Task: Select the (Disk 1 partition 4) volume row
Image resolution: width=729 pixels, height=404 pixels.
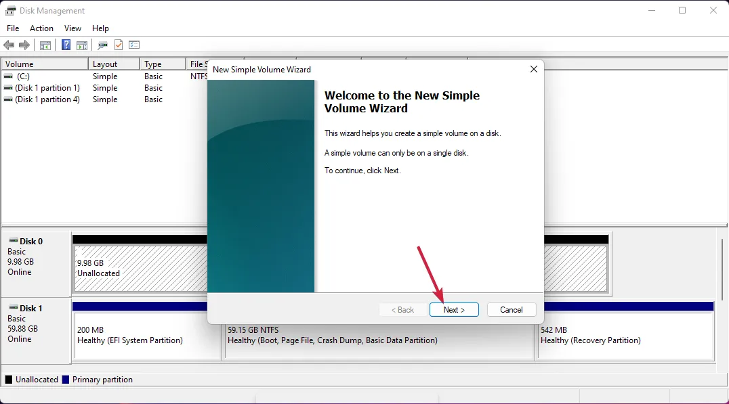Action: (104, 99)
